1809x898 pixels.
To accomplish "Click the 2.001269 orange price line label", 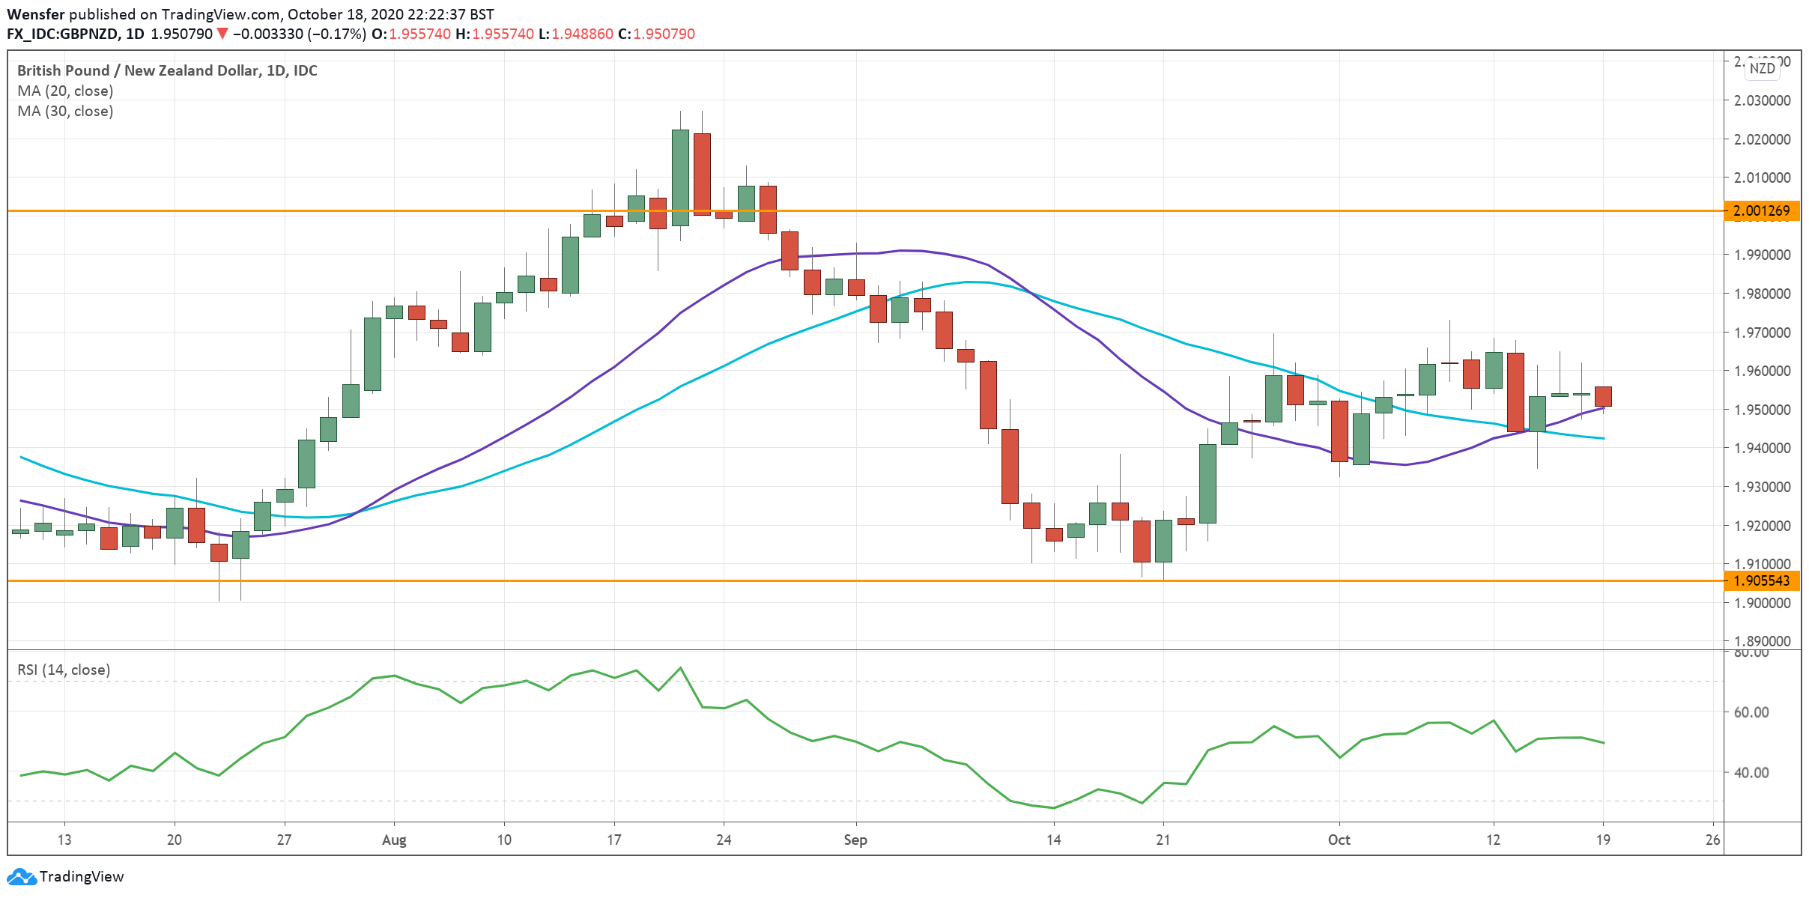I will tap(1761, 210).
